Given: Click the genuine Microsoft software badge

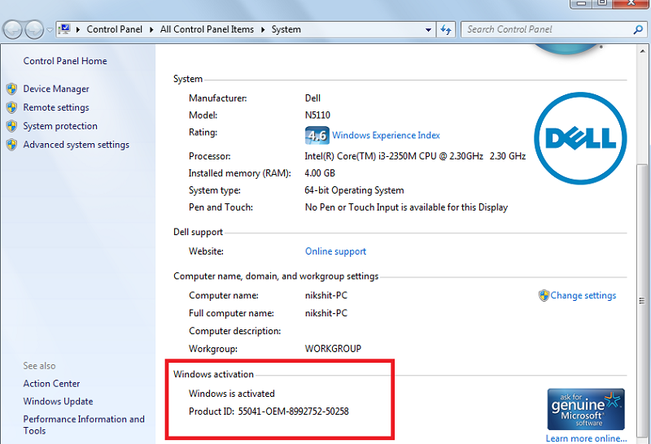Looking at the screenshot, I should coord(586,409).
